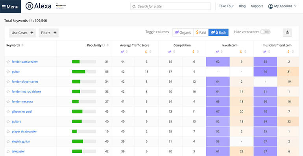The width and height of the screenshot is (303, 156).
Task: Select Paid columns toggle
Action: (x=201, y=33)
